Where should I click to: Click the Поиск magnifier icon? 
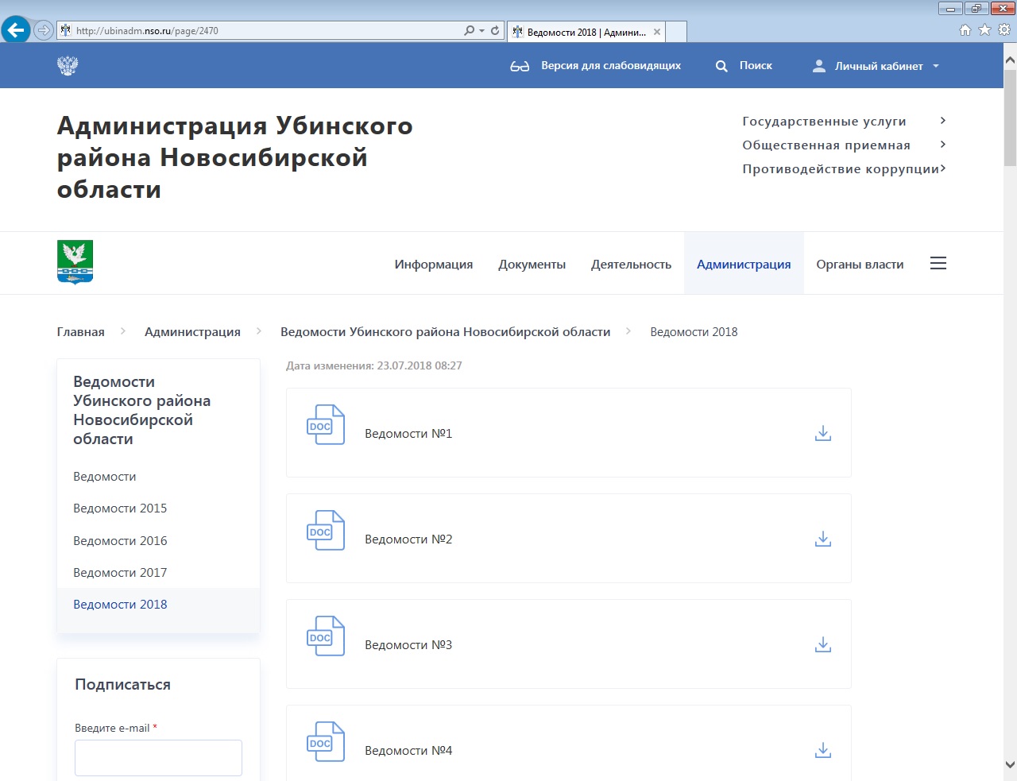click(x=721, y=66)
